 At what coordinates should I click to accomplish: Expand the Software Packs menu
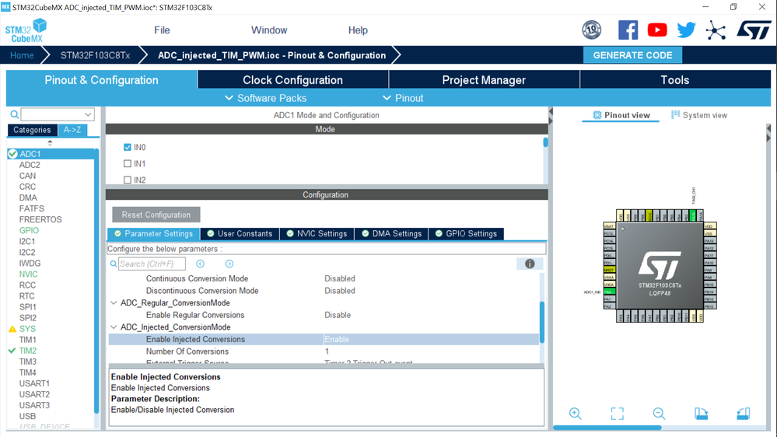(x=265, y=98)
